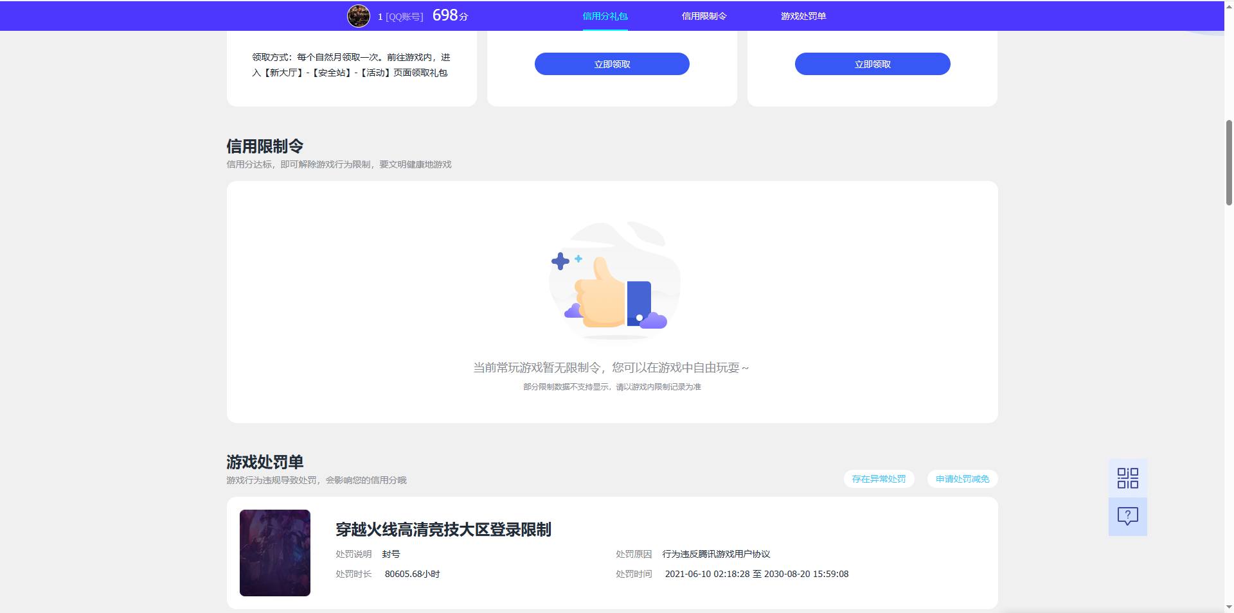Image resolution: width=1234 pixels, height=613 pixels.
Task: Click 立即领取 in the right-hand card
Action: coord(873,64)
